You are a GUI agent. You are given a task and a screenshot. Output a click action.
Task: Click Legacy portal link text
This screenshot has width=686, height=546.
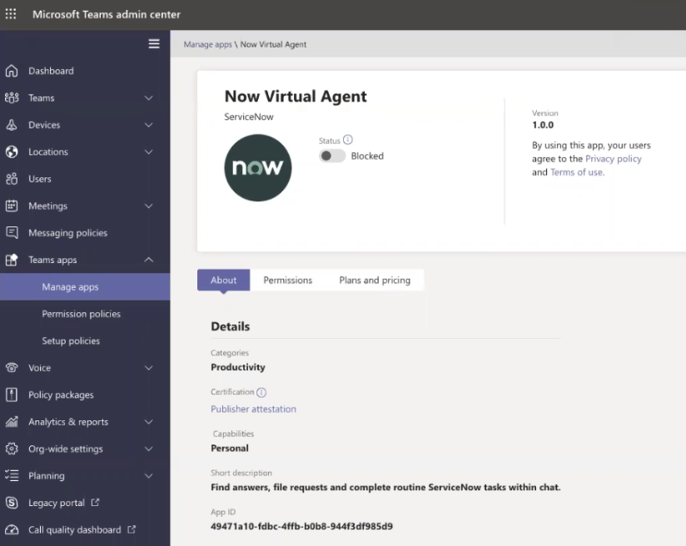pos(57,503)
